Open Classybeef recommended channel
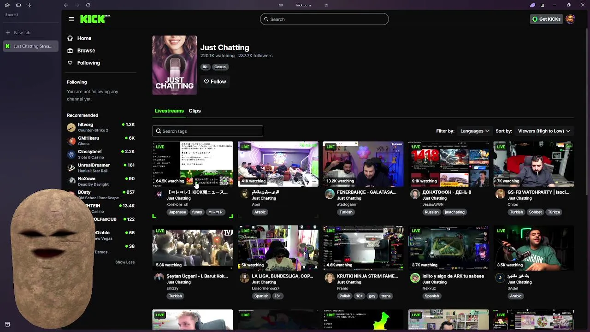590x332 pixels. point(101,154)
